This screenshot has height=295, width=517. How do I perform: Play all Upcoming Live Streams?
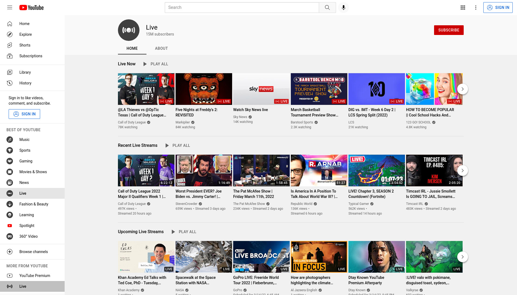pos(184,232)
